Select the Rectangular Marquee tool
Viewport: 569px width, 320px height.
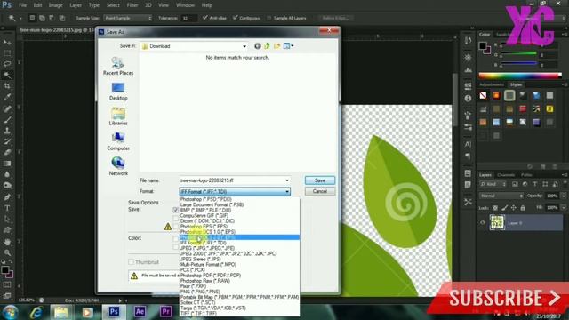tap(7, 53)
